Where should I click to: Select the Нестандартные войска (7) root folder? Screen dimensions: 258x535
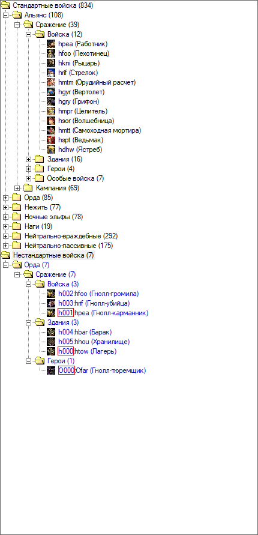point(53,255)
